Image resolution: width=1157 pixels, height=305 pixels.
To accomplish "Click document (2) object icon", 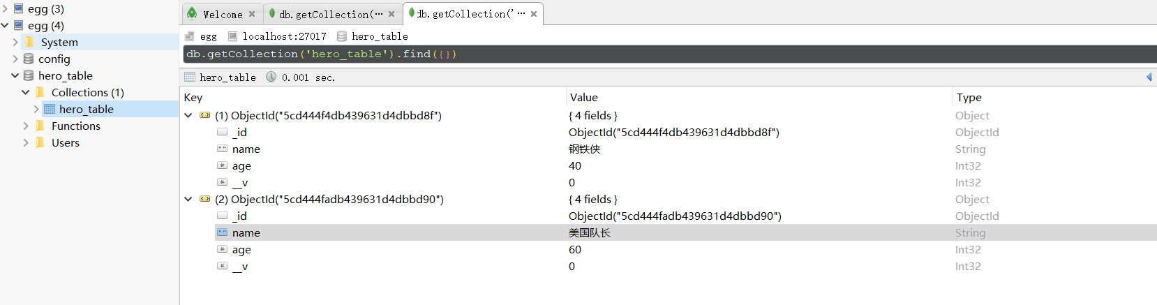I will (x=204, y=199).
